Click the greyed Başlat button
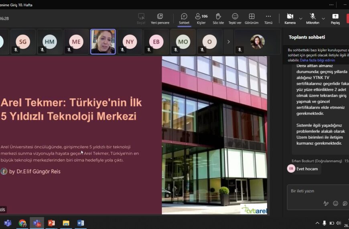The width and height of the screenshot is (349, 229). pyautogui.click(x=141, y=19)
